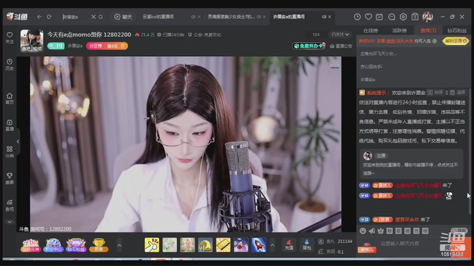Open 赛事 in the left sidebar
474x266 pixels.
pos(9,179)
